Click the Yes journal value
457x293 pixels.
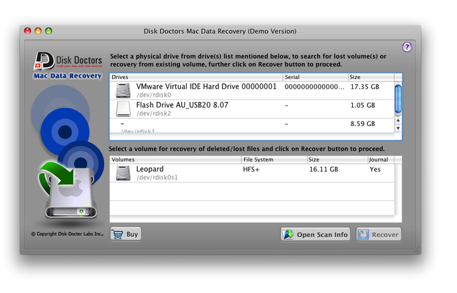pos(375,169)
